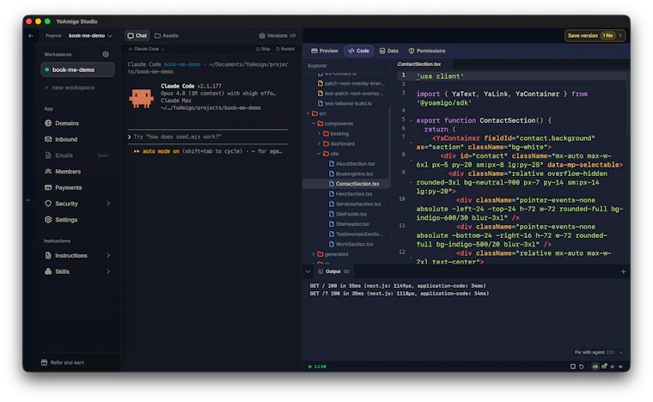The width and height of the screenshot is (653, 402).
Task: Open the Skills icon in sidebar
Action: tap(48, 271)
